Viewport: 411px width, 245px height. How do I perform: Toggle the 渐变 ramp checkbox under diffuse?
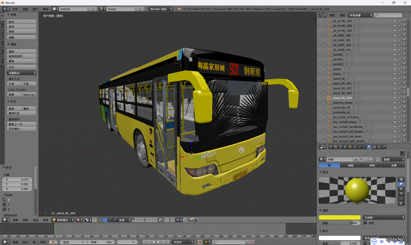pos(365,223)
